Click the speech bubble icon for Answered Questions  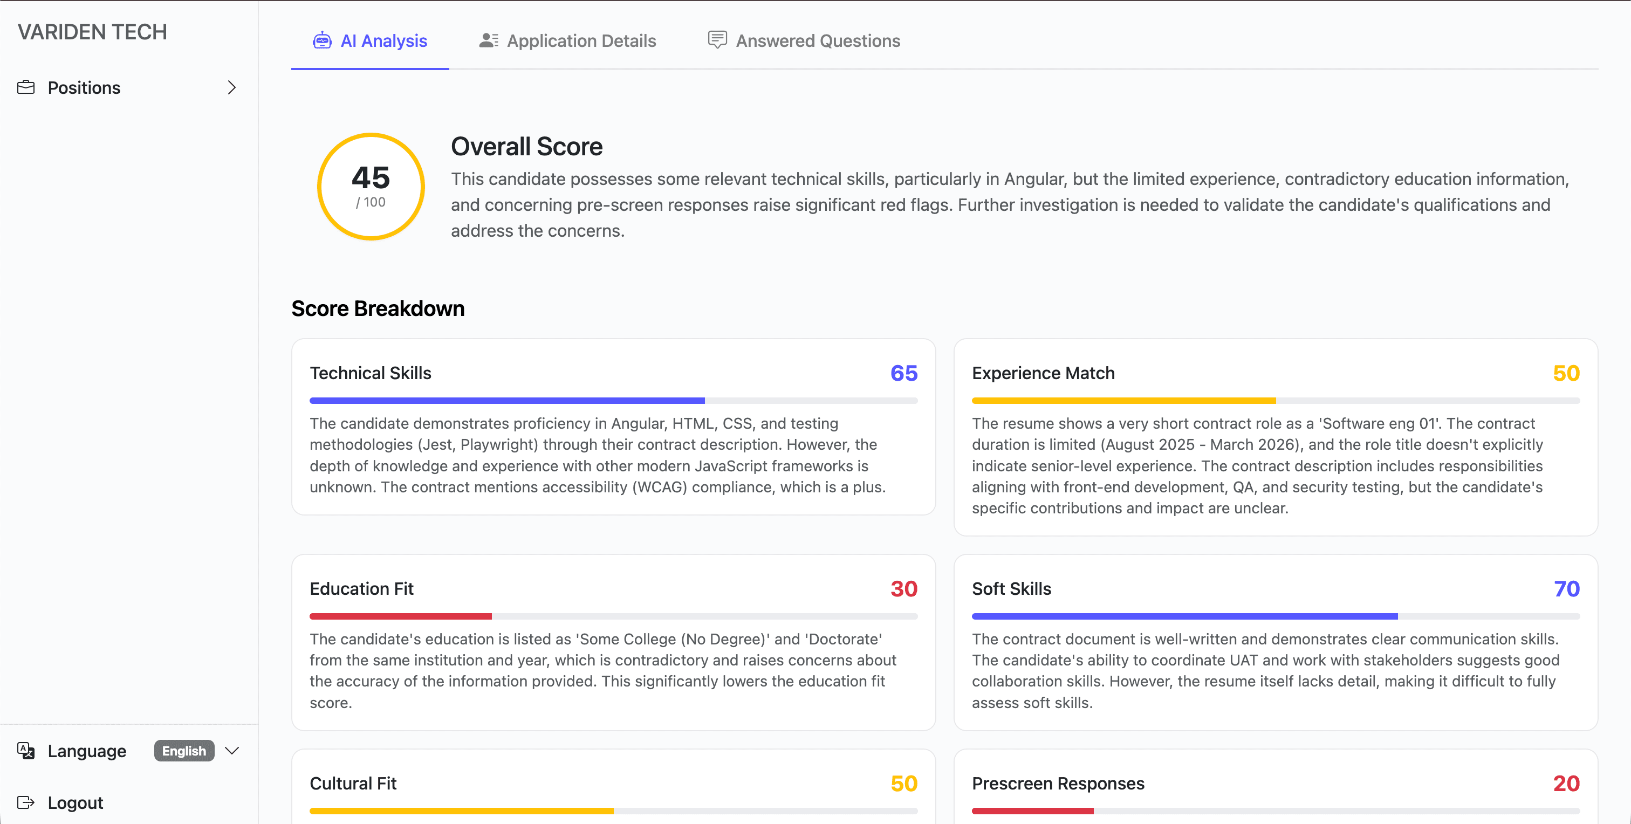[x=717, y=40]
